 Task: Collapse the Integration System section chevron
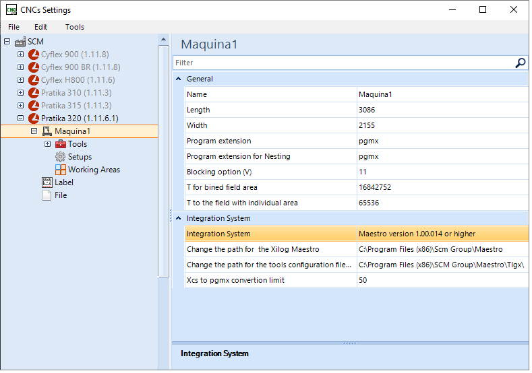click(x=179, y=219)
